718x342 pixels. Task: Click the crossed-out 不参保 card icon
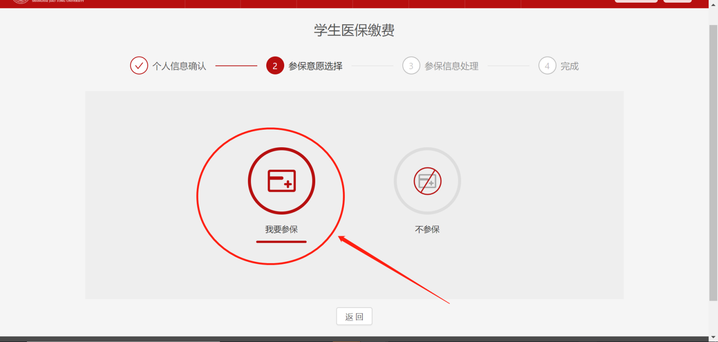point(427,181)
